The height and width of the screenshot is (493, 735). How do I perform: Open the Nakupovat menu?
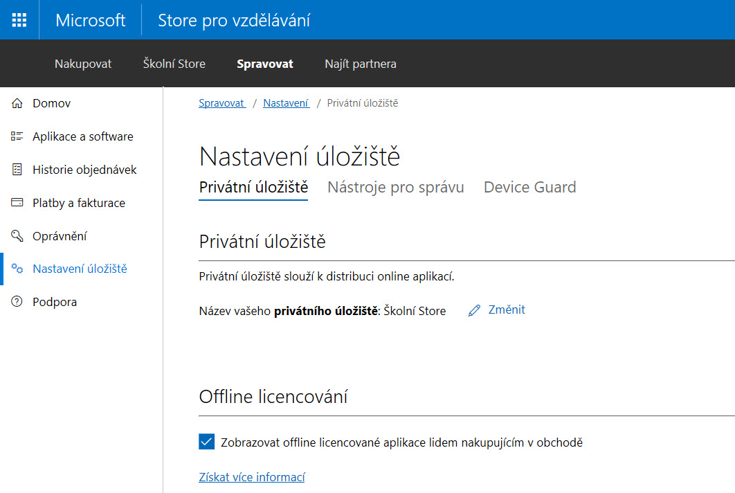click(83, 64)
